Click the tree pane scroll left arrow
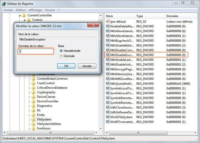 [5, 133]
